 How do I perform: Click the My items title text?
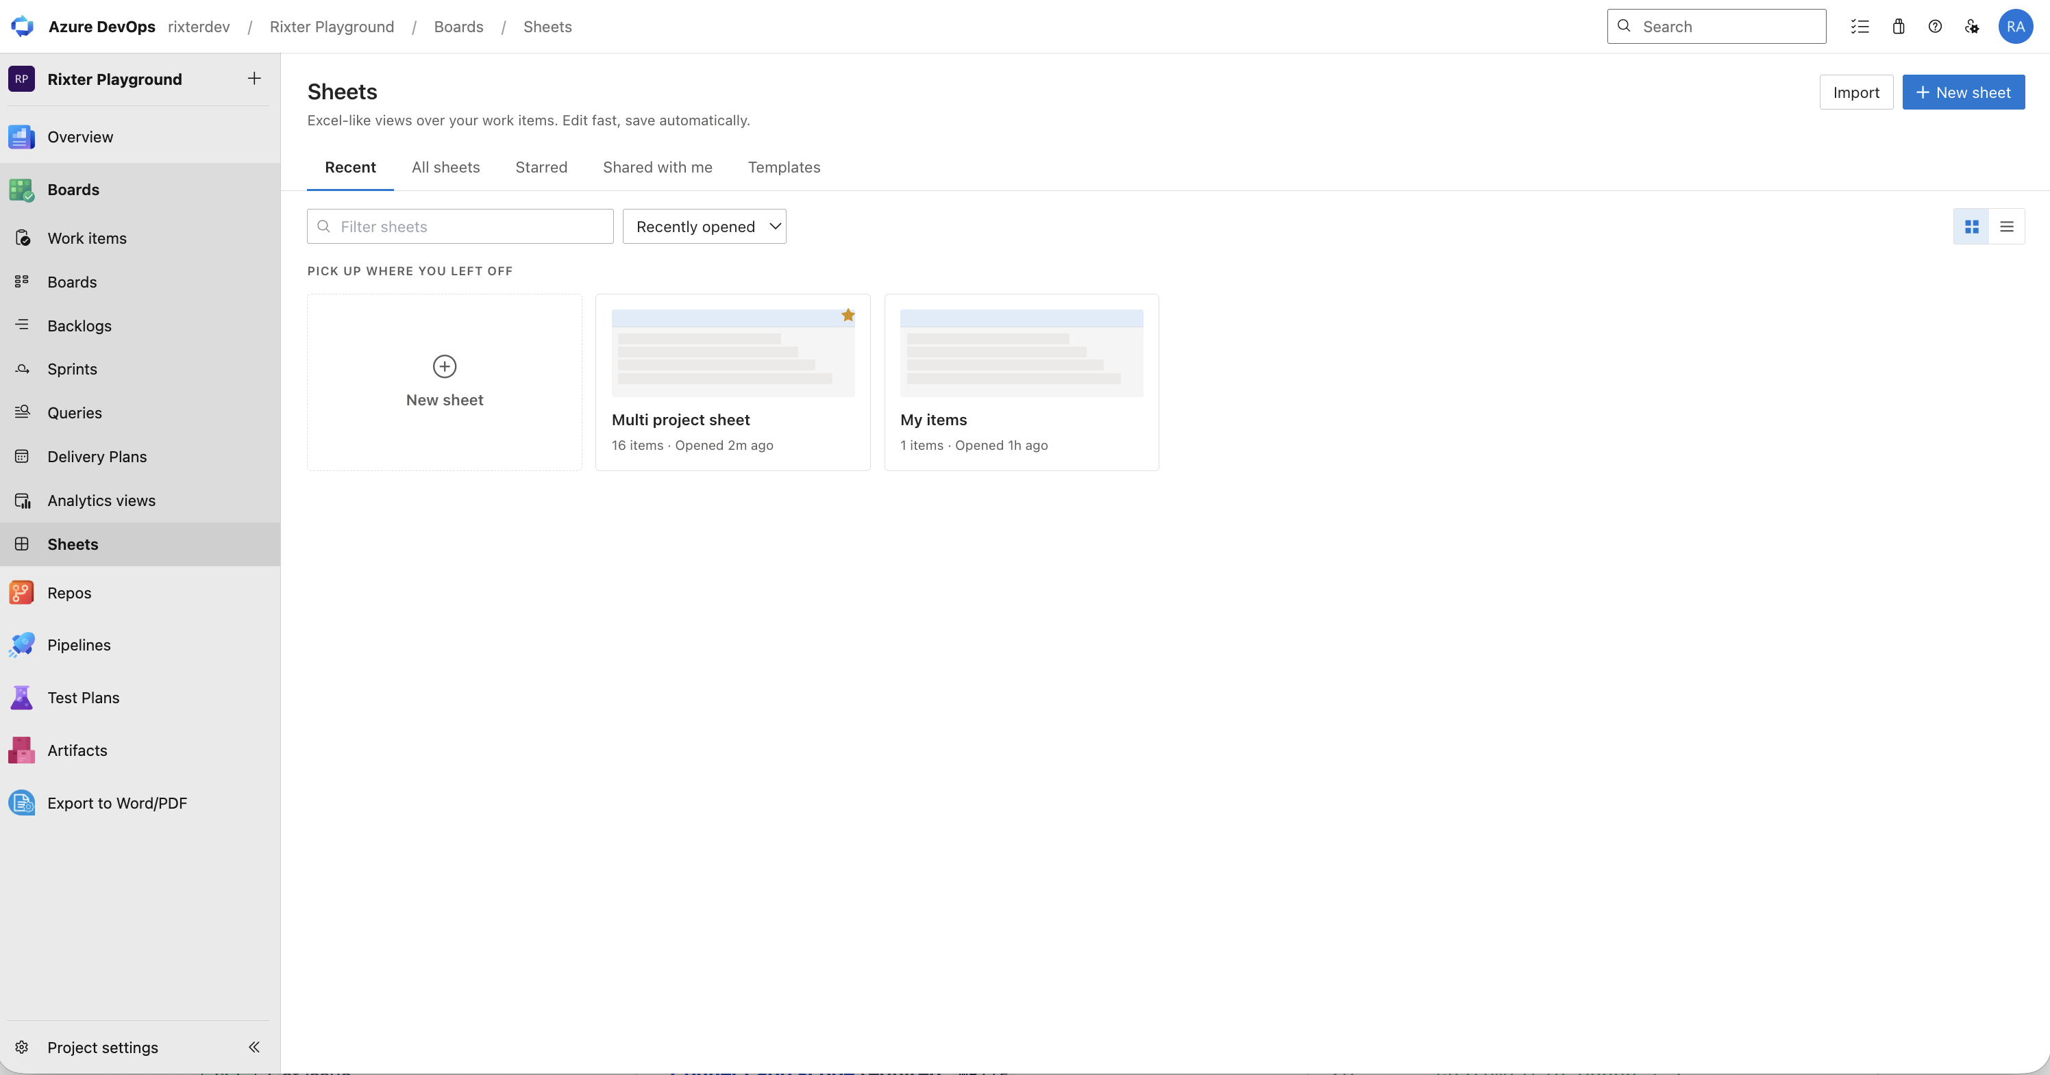[933, 419]
